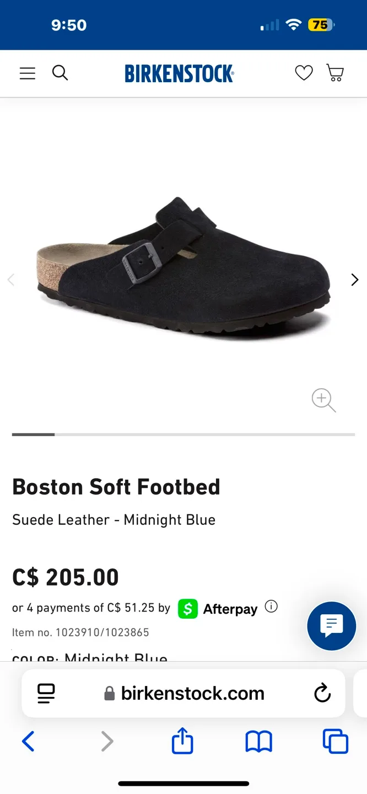Open the hamburger navigation menu
This screenshot has width=367, height=794.
coord(27,73)
